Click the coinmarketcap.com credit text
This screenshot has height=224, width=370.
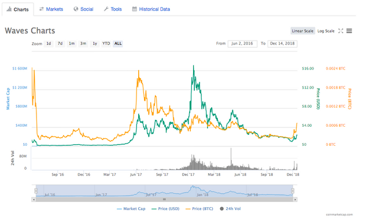coord(339,215)
